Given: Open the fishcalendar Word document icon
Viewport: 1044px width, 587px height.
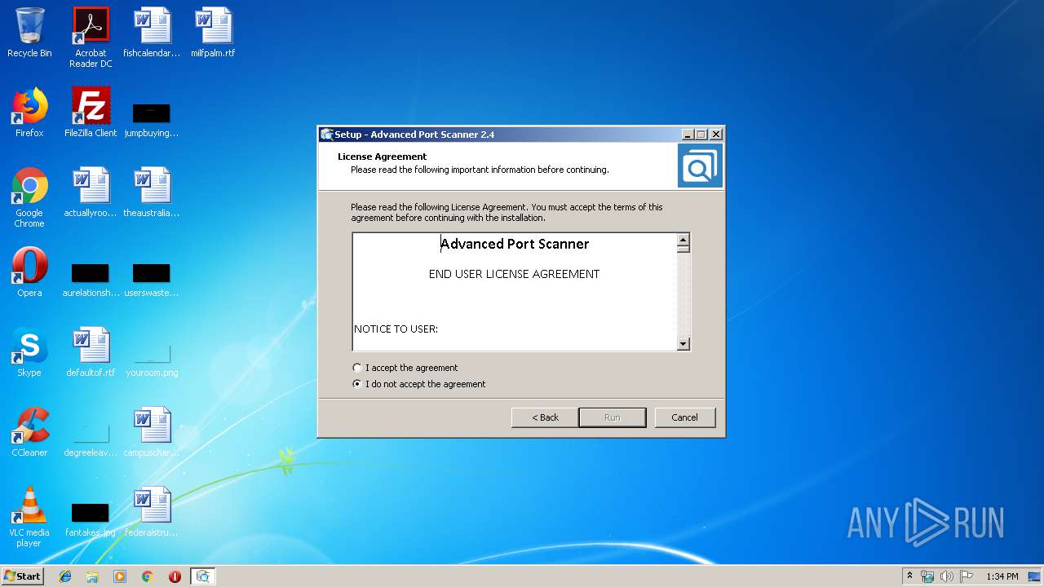Looking at the screenshot, I should [152, 33].
